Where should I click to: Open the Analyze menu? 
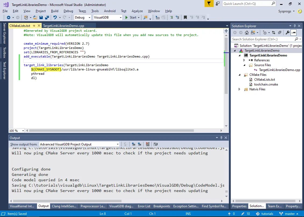(137, 11)
